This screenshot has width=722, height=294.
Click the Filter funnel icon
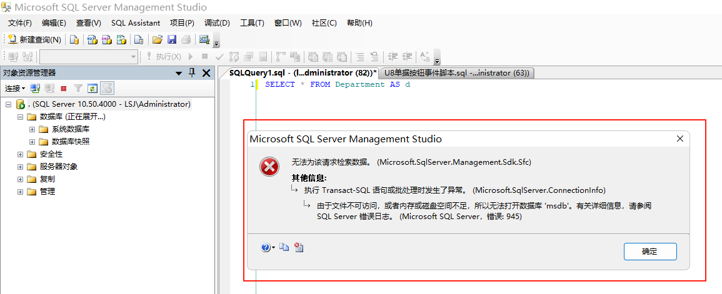pos(78,88)
